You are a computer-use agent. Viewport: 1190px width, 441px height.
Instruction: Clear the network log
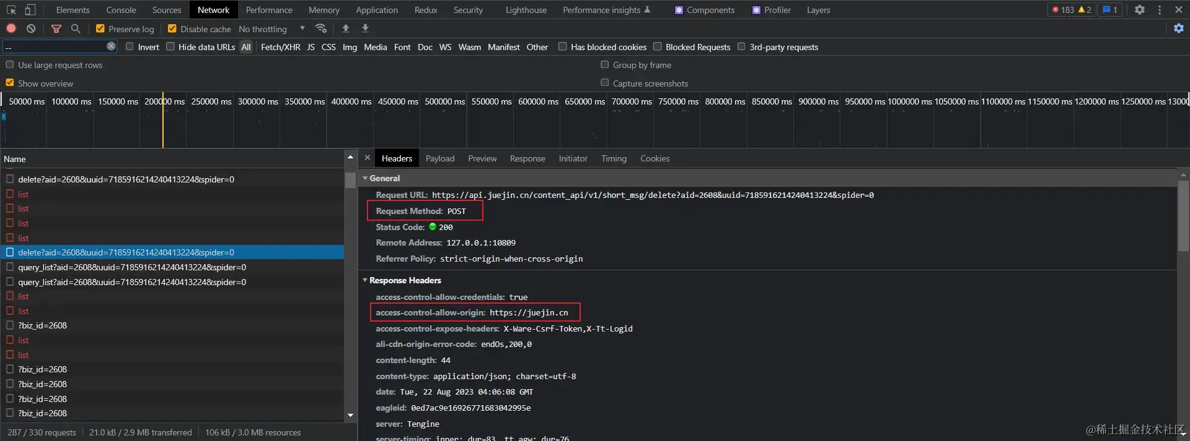(x=31, y=28)
